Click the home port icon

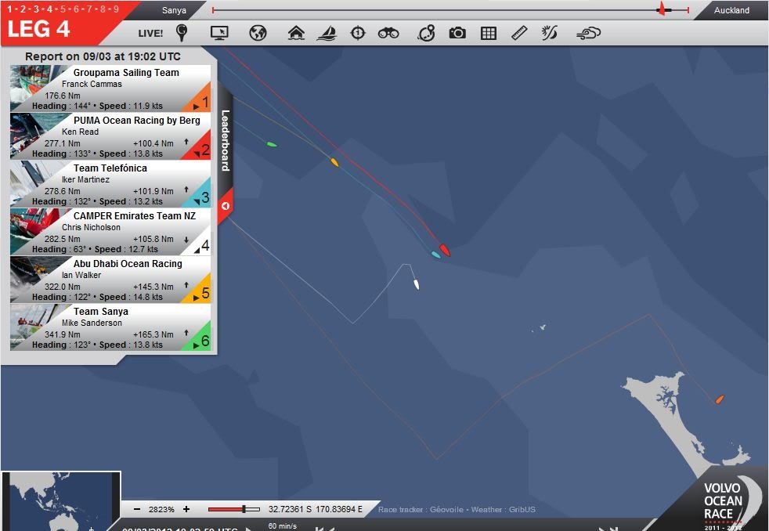pos(296,33)
